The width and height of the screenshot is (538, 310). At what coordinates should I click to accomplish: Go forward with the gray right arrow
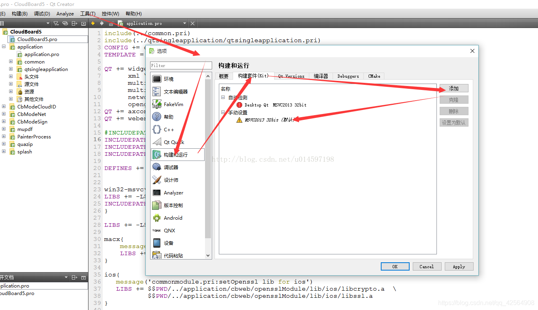tap(102, 23)
